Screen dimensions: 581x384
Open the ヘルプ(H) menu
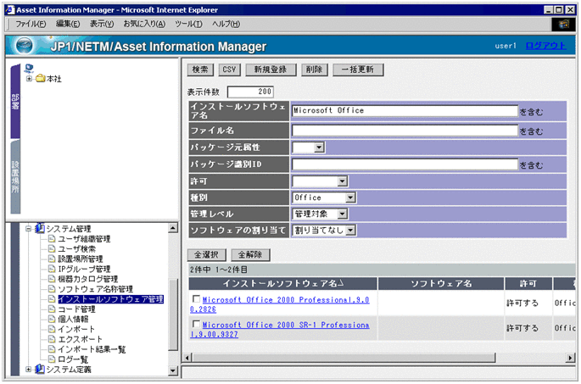tap(226, 24)
